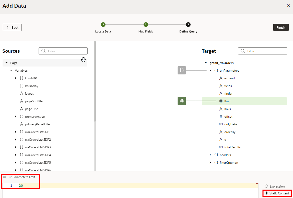Collapse the Variables tree node
This screenshot has width=293, height=198.
pyautogui.click(x=11, y=70)
